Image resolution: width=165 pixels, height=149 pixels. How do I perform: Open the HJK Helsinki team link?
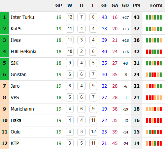click(24, 52)
